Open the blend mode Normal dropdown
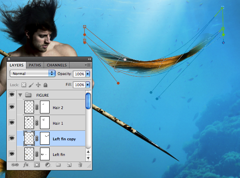The height and width of the screenshot is (178, 240). pos(32,74)
